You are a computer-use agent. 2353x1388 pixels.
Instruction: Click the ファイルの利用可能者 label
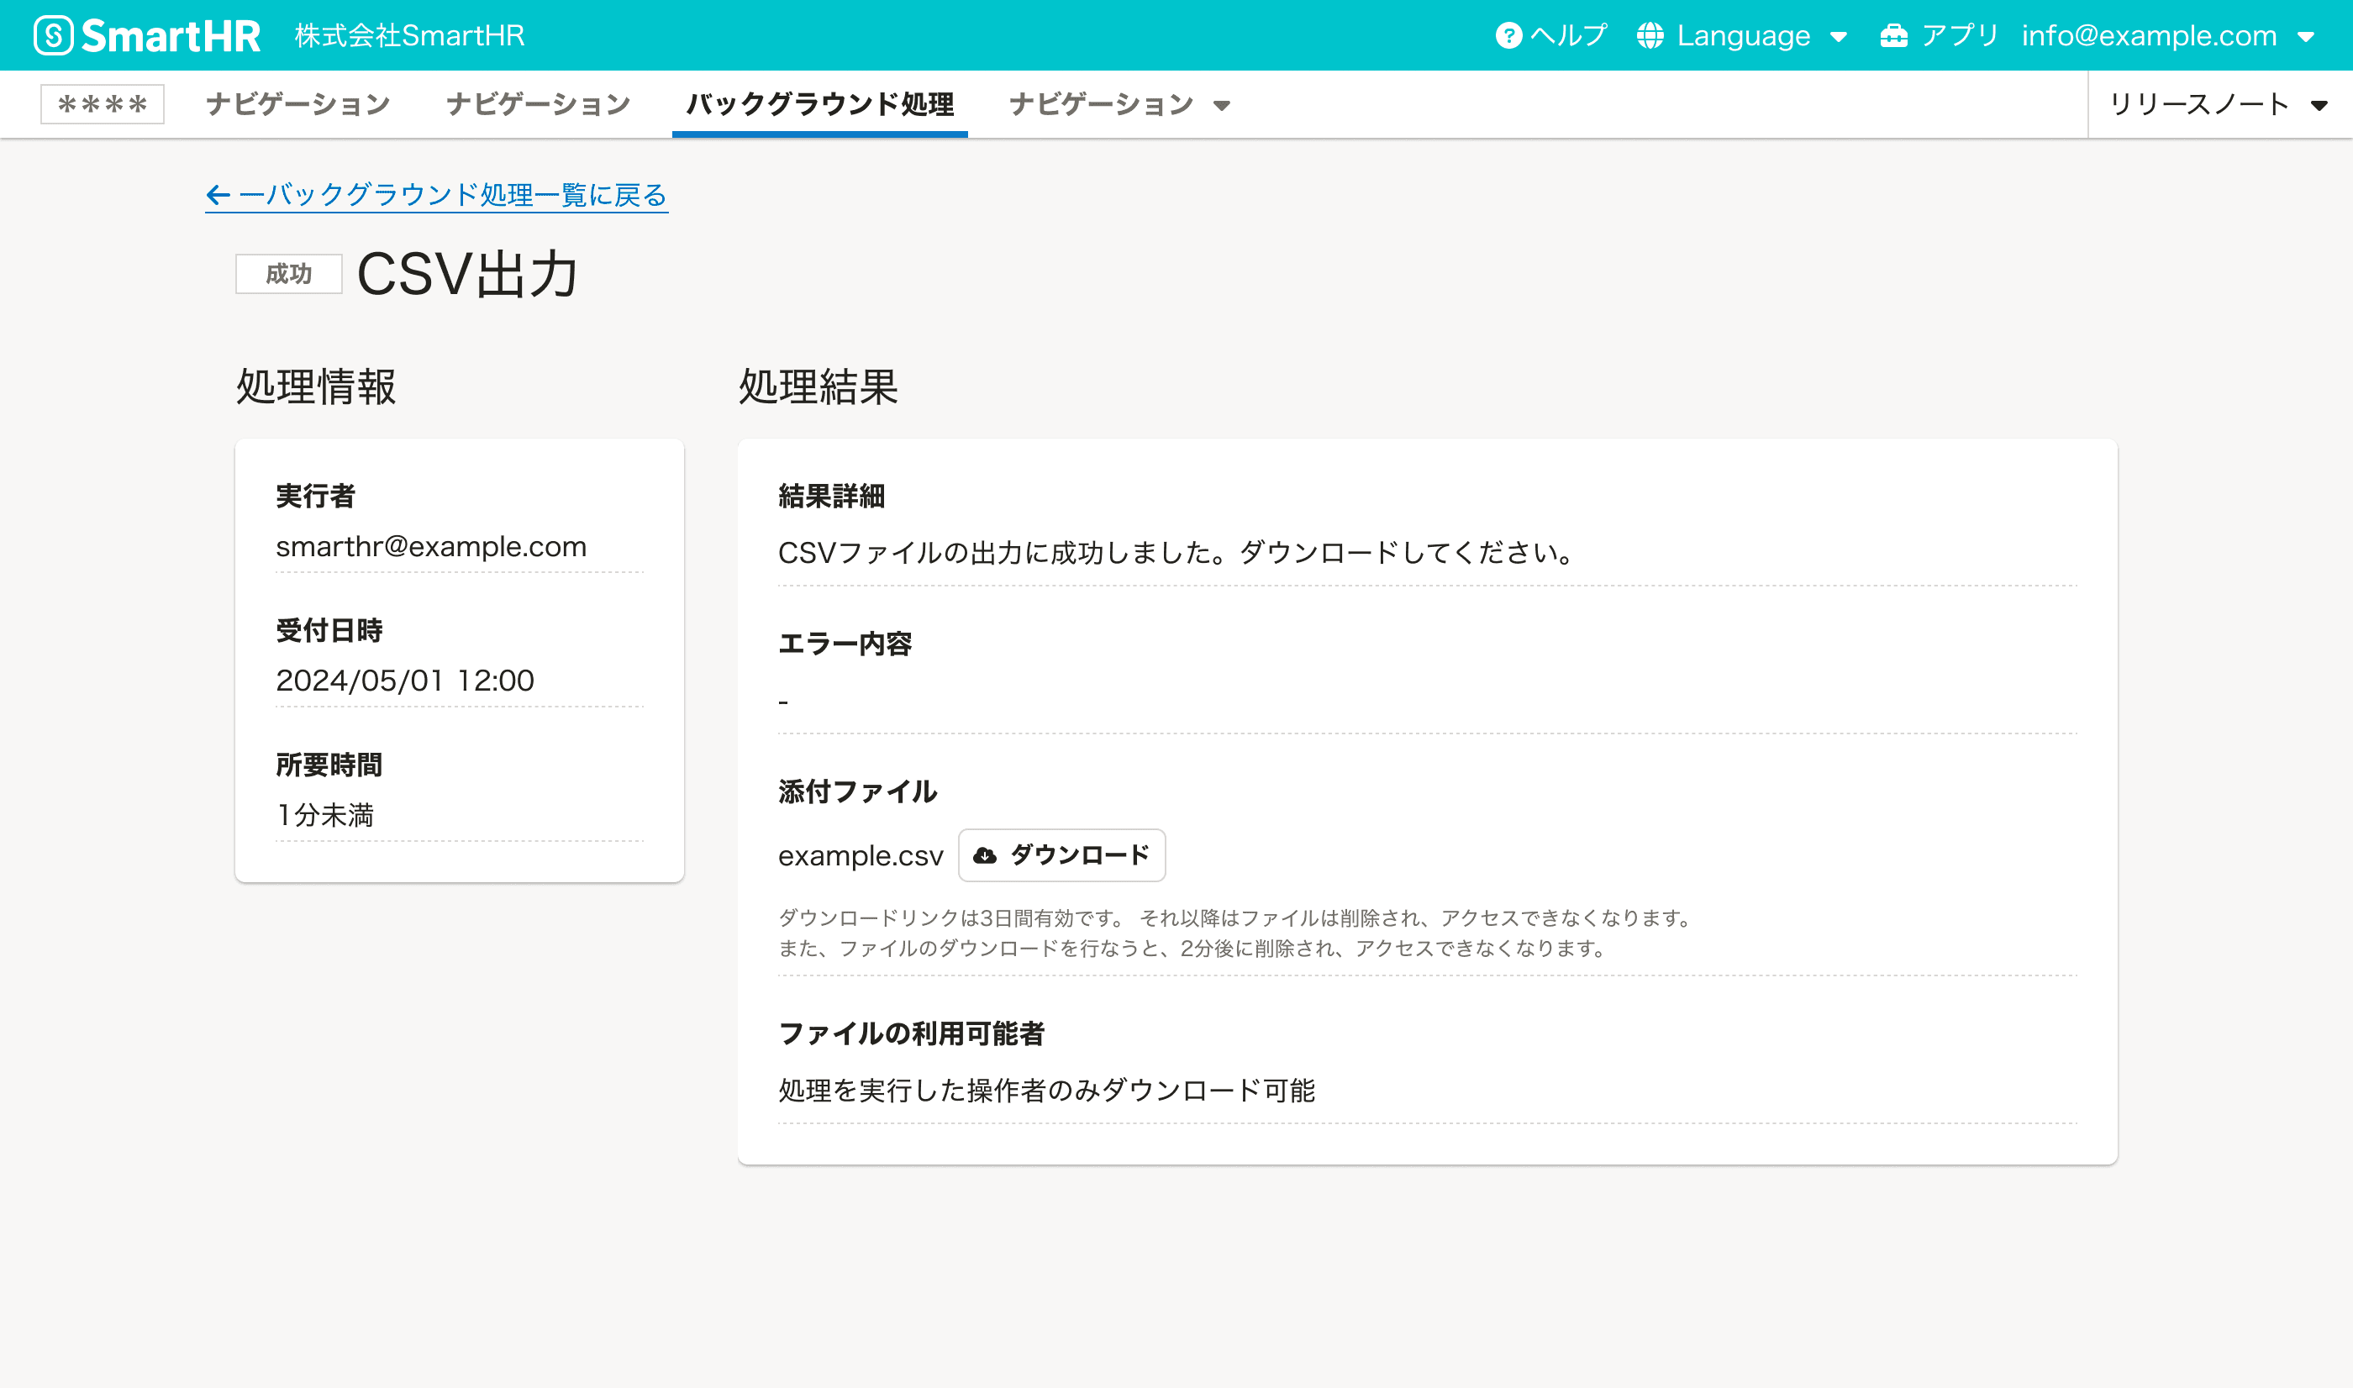click(911, 1033)
